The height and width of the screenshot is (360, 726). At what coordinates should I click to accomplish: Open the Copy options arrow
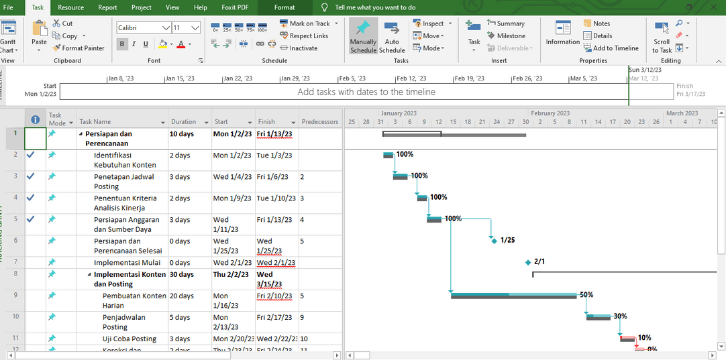pyautogui.click(x=84, y=36)
